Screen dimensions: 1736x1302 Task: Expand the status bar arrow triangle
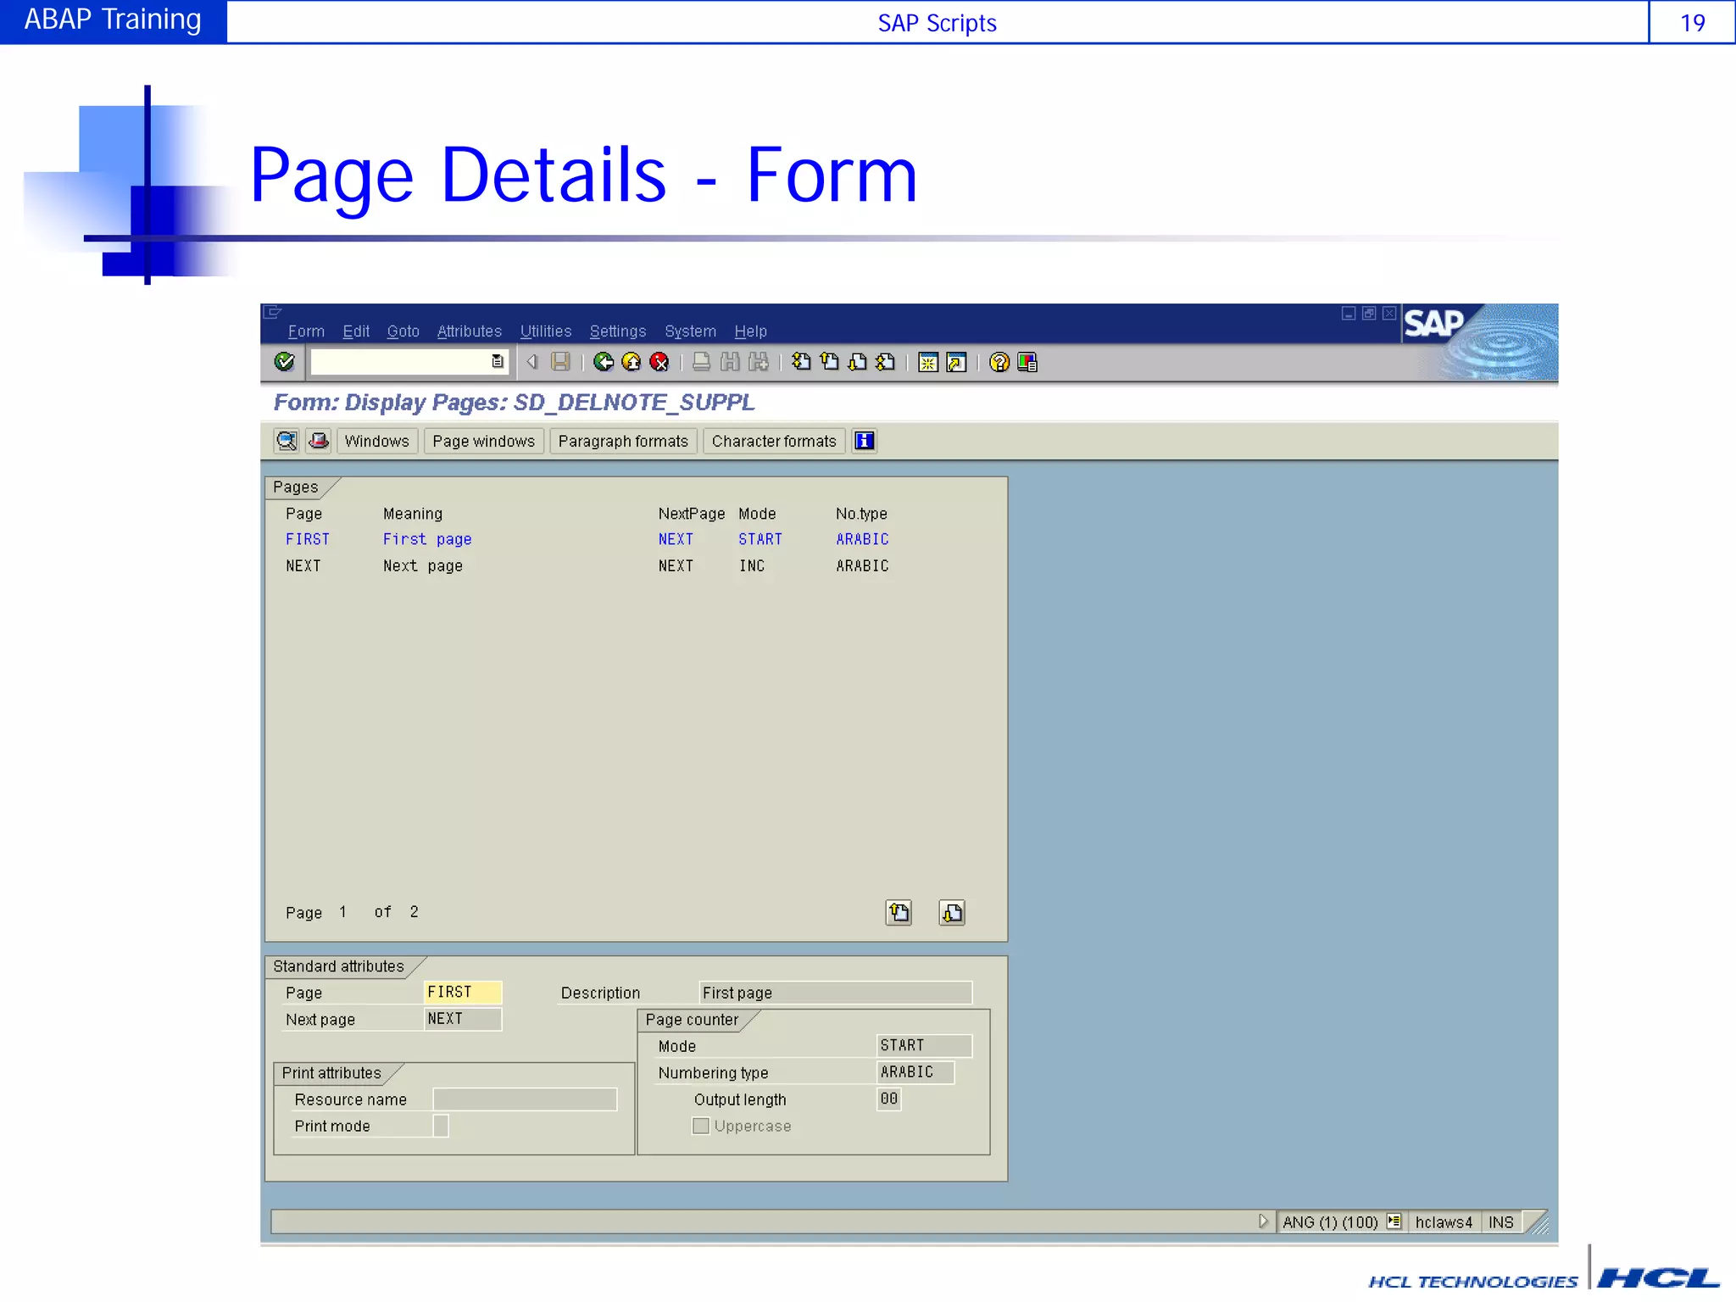1263,1221
